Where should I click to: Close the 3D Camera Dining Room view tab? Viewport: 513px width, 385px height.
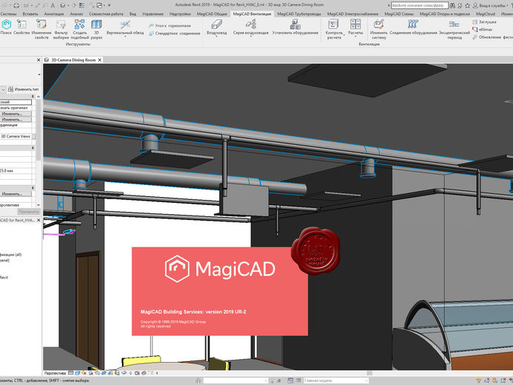[100, 60]
